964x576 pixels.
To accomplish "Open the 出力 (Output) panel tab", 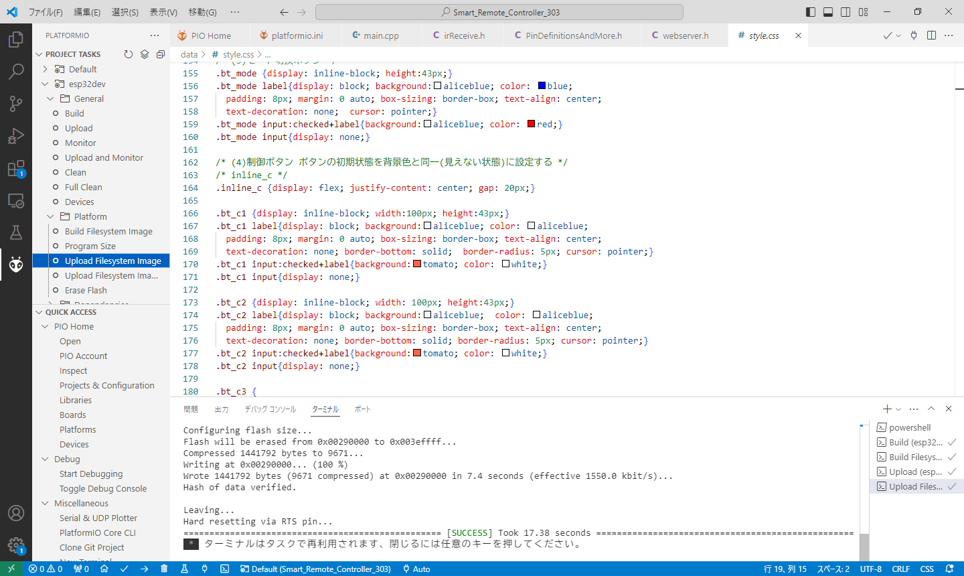I will (x=222, y=409).
